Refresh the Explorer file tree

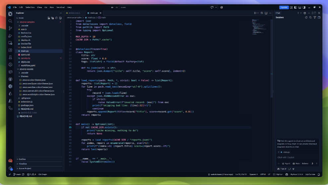(x=56, y=18)
